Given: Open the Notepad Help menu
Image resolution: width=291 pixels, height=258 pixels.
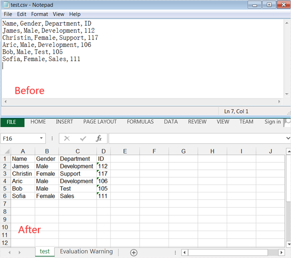Looking at the screenshot, I should pos(75,14).
